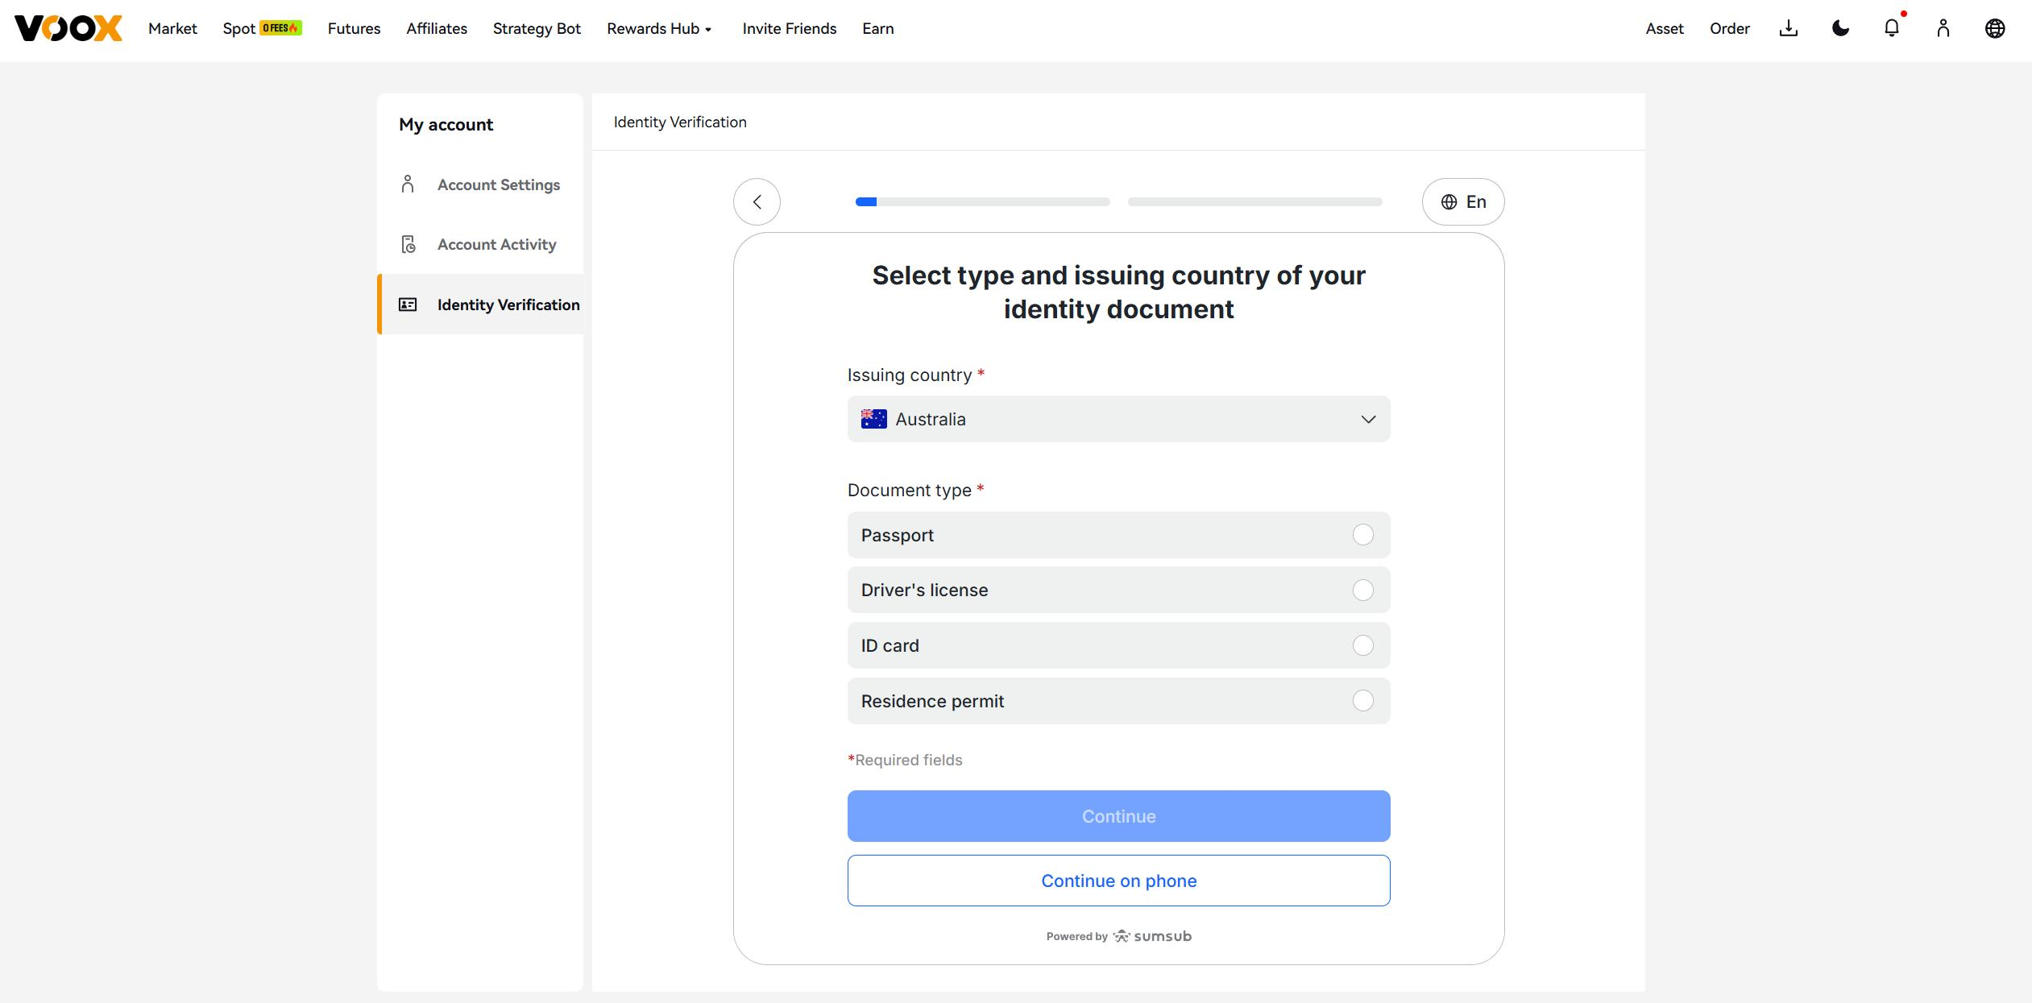The width and height of the screenshot is (2032, 1003).
Task: Click the Account Settings person icon
Action: (x=408, y=184)
